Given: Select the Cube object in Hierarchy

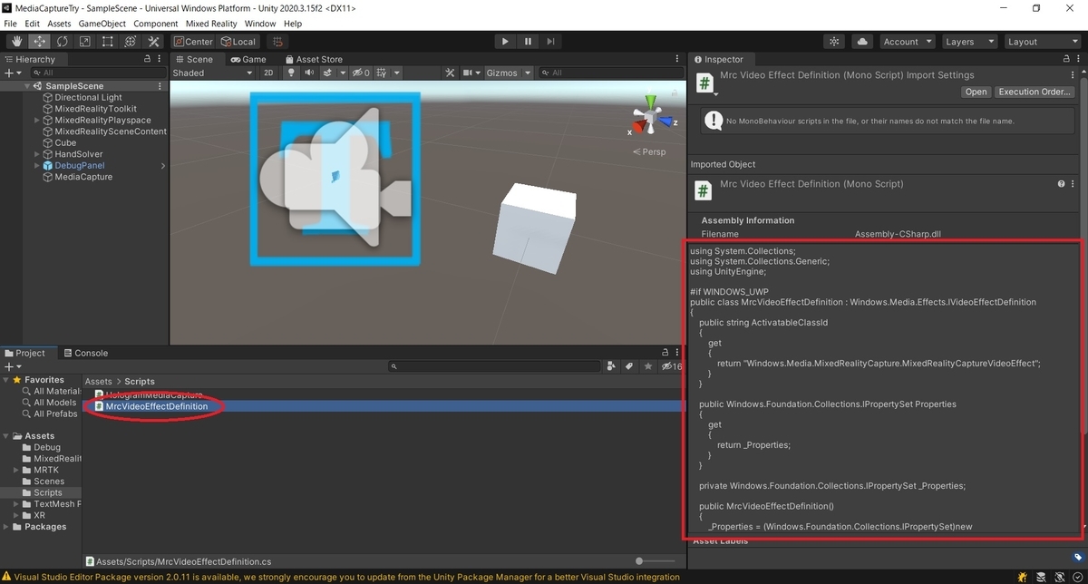Looking at the screenshot, I should click(65, 142).
